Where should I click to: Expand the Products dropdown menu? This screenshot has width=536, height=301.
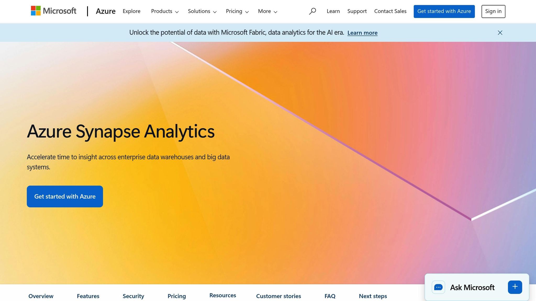pos(165,11)
